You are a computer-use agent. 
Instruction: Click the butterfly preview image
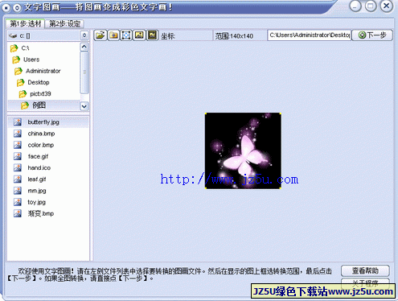[243, 150]
